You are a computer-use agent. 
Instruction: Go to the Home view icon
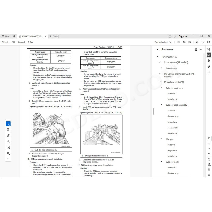(x=14, y=36)
